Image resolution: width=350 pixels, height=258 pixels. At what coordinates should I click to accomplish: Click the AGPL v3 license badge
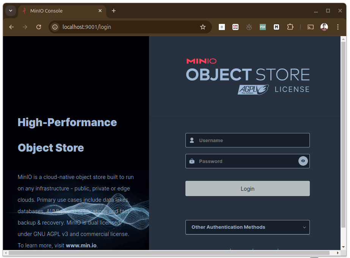click(x=253, y=90)
